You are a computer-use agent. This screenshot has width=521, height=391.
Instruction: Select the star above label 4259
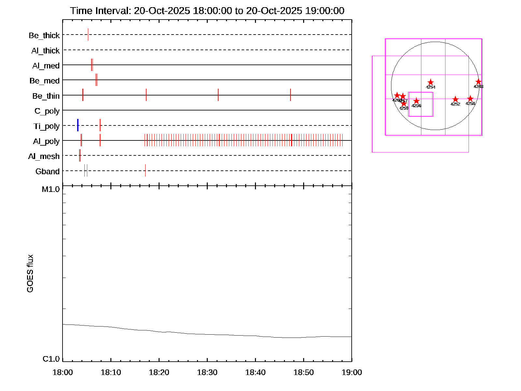pos(404,104)
